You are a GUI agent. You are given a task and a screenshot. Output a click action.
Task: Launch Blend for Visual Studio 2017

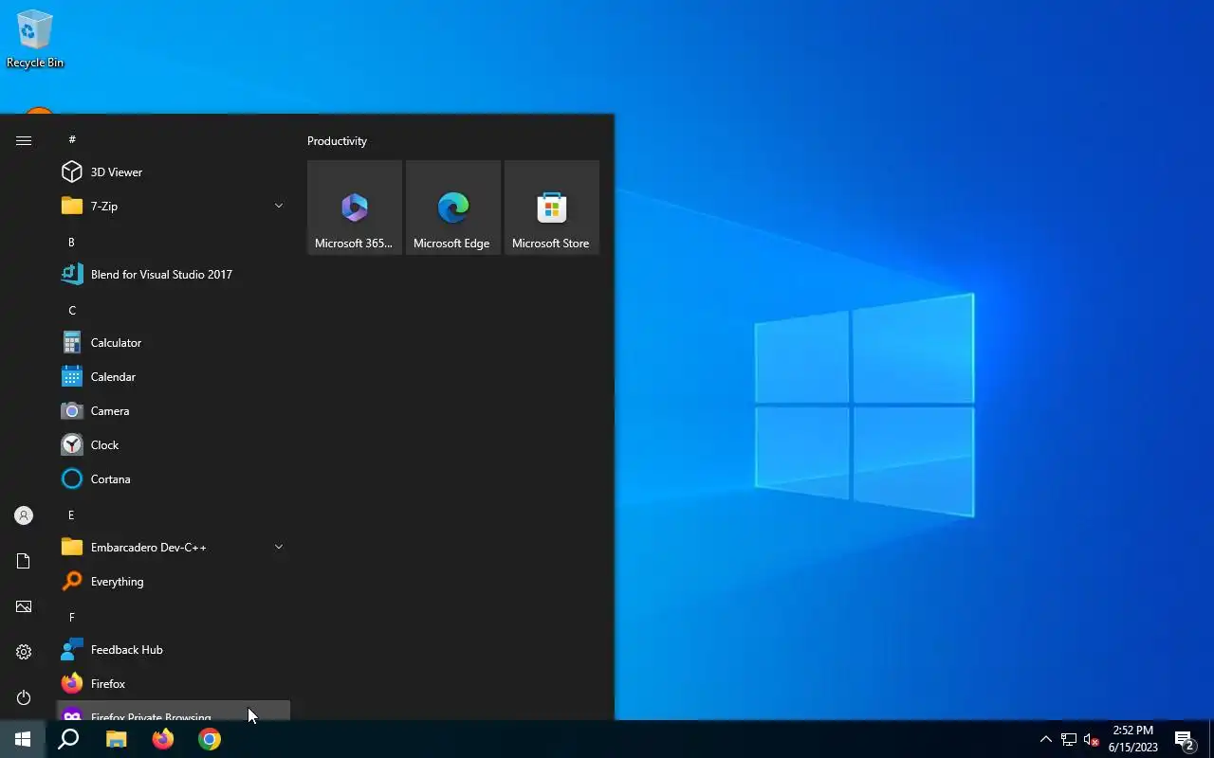[x=174, y=275]
